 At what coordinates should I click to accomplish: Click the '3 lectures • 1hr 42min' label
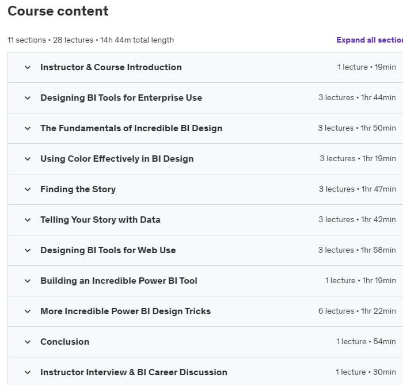357,220
